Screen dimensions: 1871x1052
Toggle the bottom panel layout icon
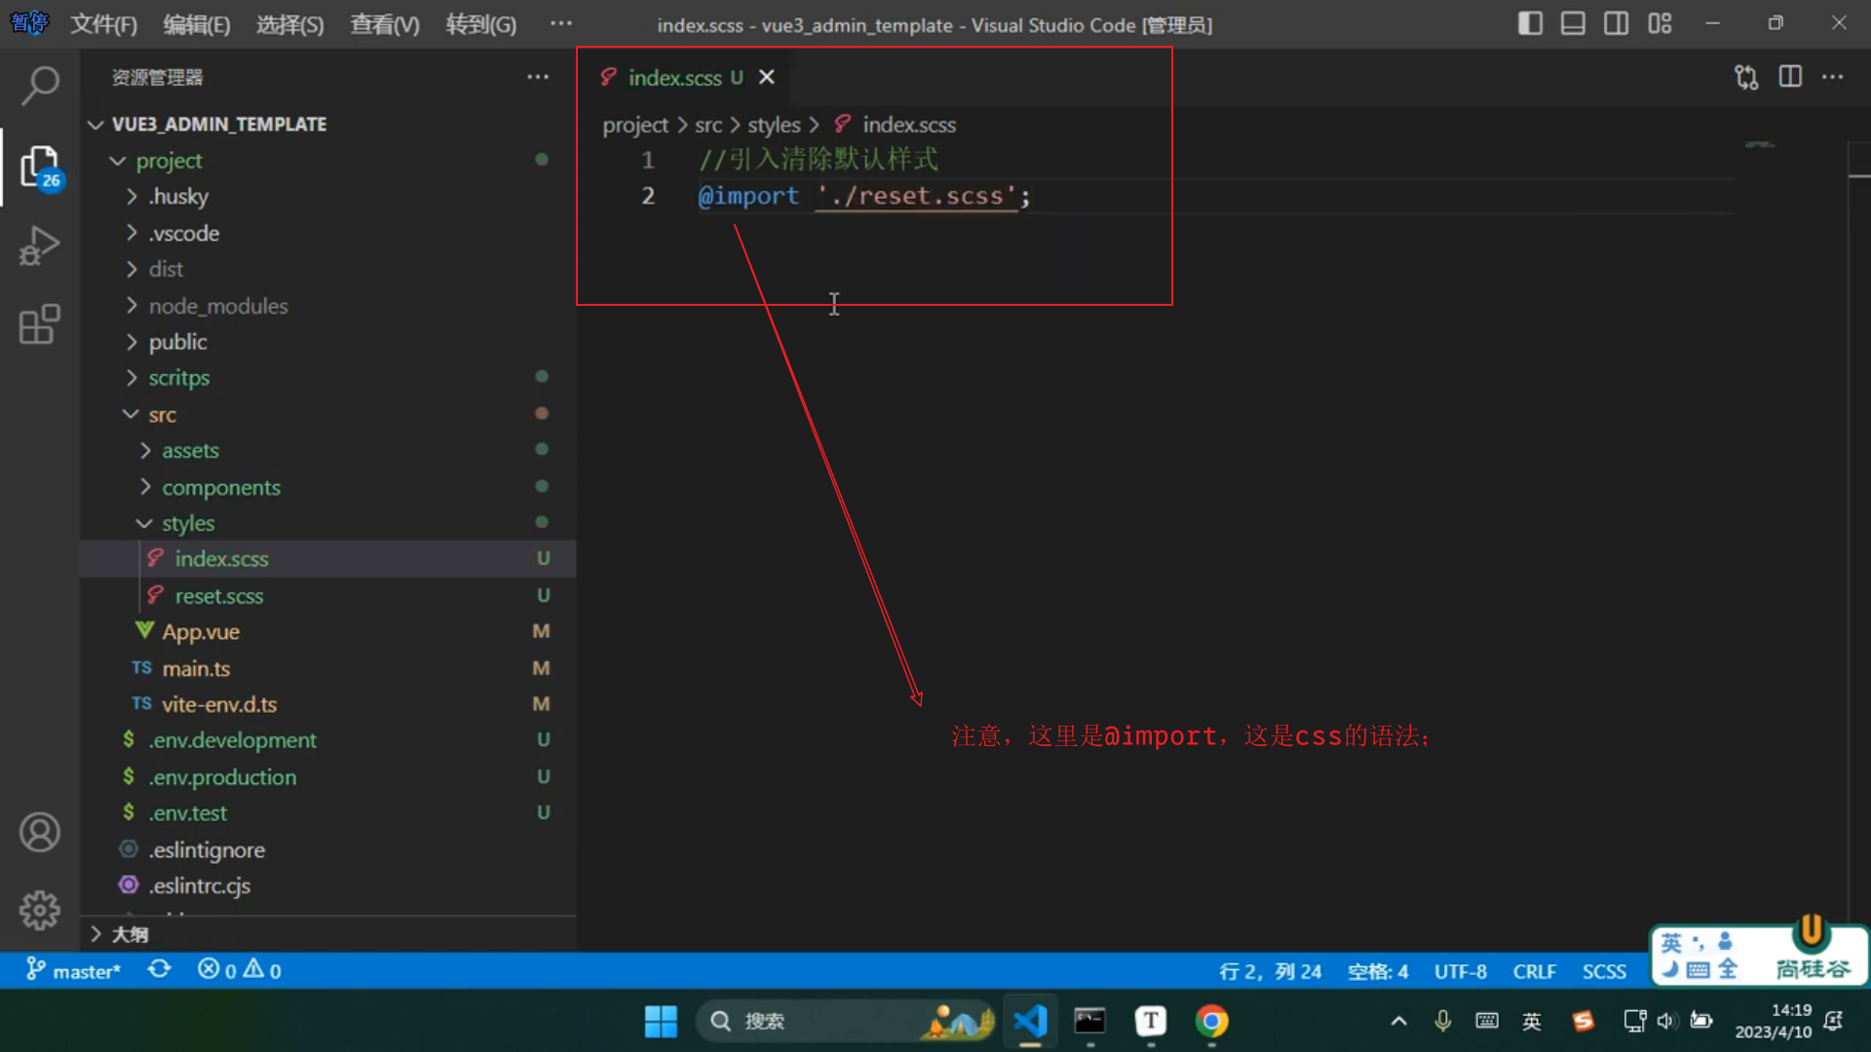click(x=1573, y=23)
